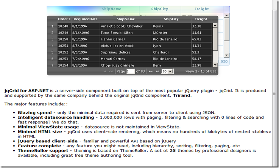Sort by Order ID column in dark grid
Screen dimensions: 279x168
(x=64, y=19)
